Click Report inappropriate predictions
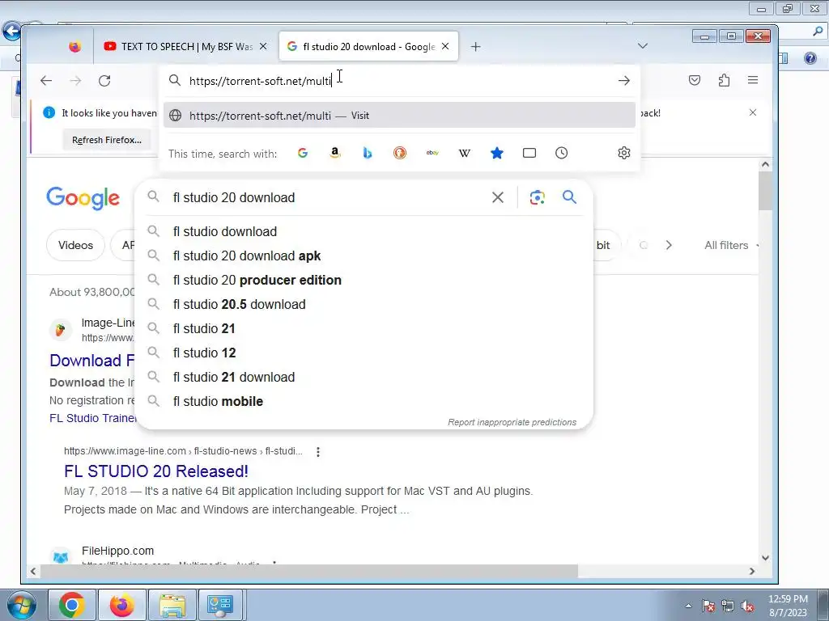The width and height of the screenshot is (829, 621). tap(512, 422)
